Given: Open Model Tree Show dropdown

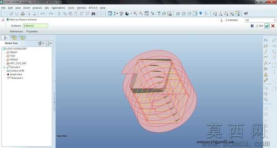Looking at the screenshot, I should click(41, 43).
